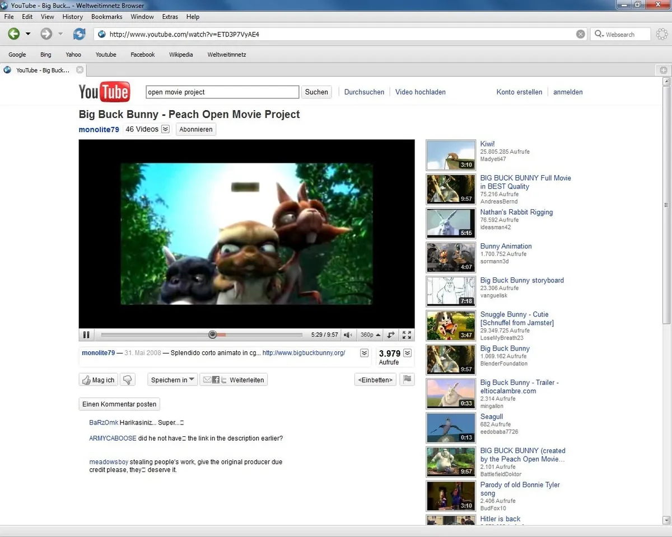Pause the video playback
The image size is (672, 537).
[x=86, y=335]
